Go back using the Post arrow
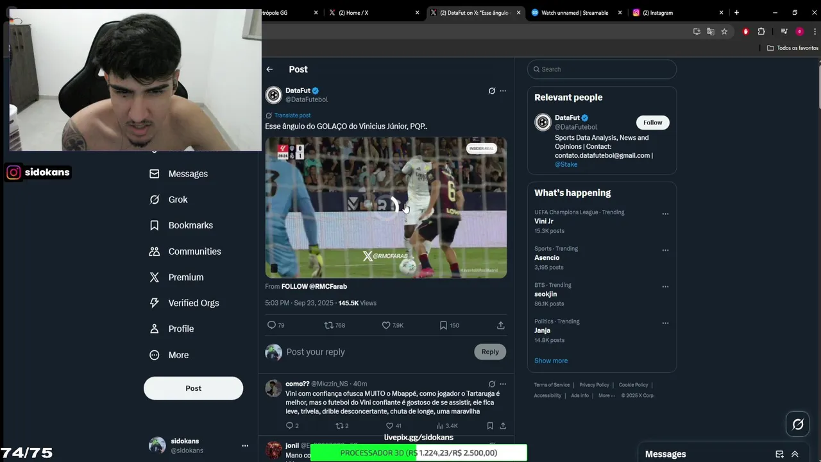821x462 pixels. click(x=269, y=69)
